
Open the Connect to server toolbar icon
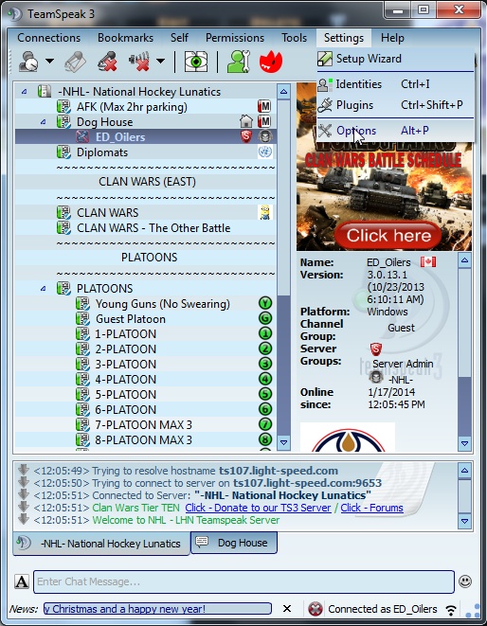[x=28, y=62]
